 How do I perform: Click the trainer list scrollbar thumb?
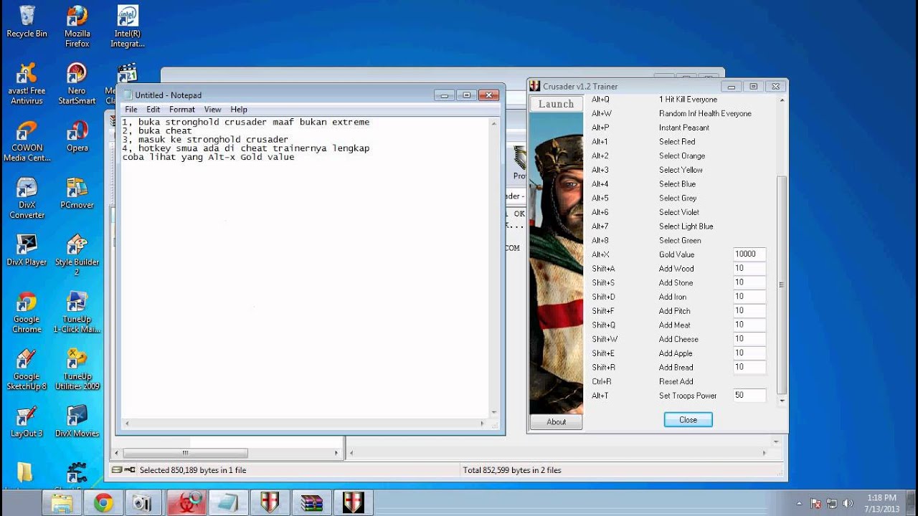tap(781, 285)
